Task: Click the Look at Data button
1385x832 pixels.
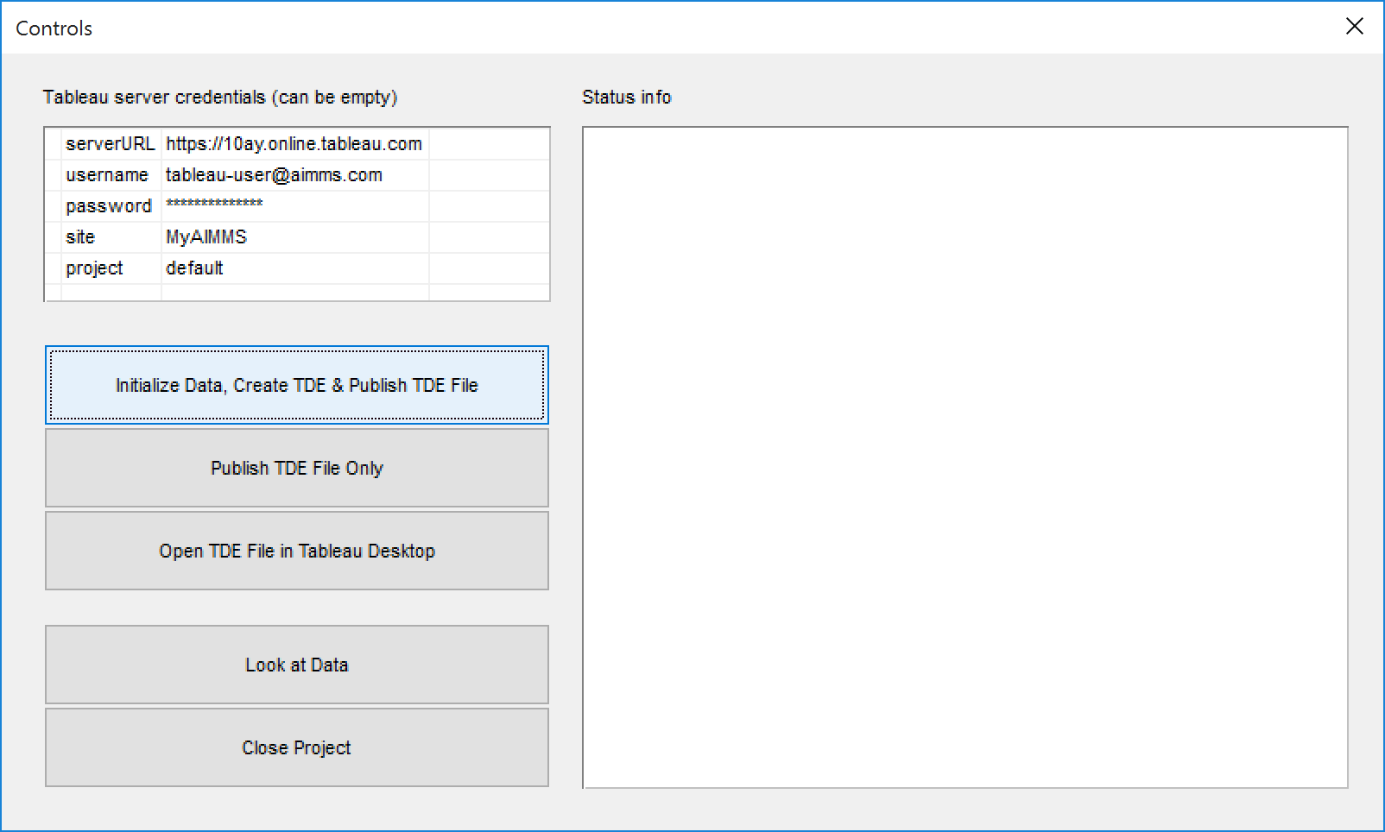Action: click(296, 665)
